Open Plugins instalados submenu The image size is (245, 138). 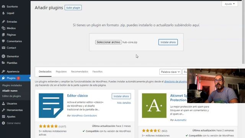point(12,85)
